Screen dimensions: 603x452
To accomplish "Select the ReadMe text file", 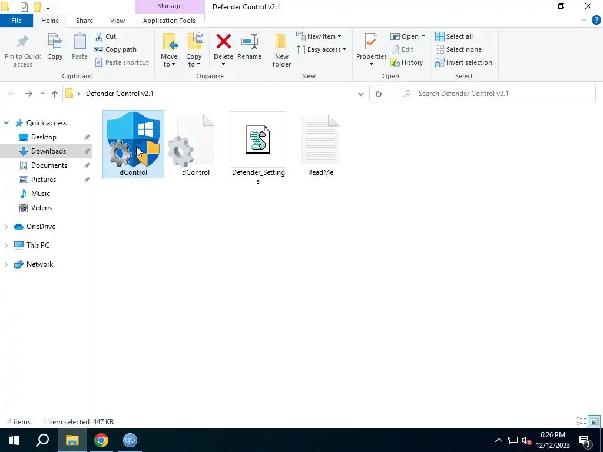I will click(x=320, y=145).
